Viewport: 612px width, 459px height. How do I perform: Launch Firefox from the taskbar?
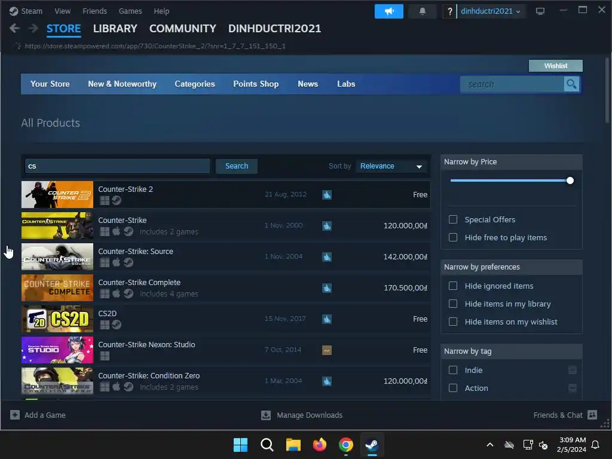320,445
